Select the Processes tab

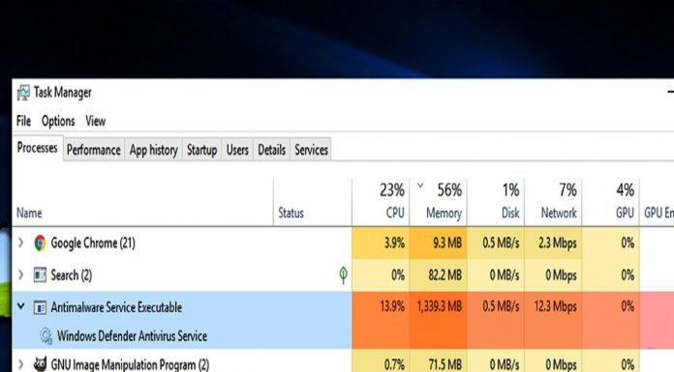click(x=38, y=148)
